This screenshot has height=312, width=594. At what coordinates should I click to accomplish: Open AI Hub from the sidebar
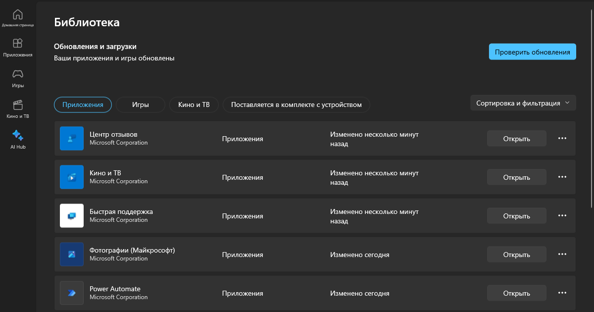17,139
